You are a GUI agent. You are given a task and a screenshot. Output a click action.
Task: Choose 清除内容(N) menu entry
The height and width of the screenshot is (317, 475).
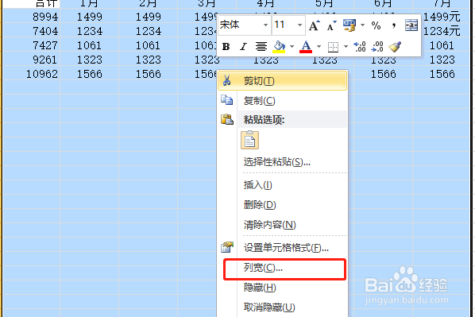click(282, 225)
